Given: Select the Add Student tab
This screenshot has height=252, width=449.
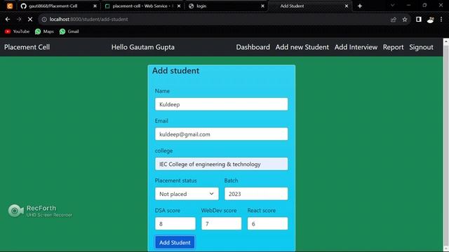Looking at the screenshot, I should tap(309, 6).
